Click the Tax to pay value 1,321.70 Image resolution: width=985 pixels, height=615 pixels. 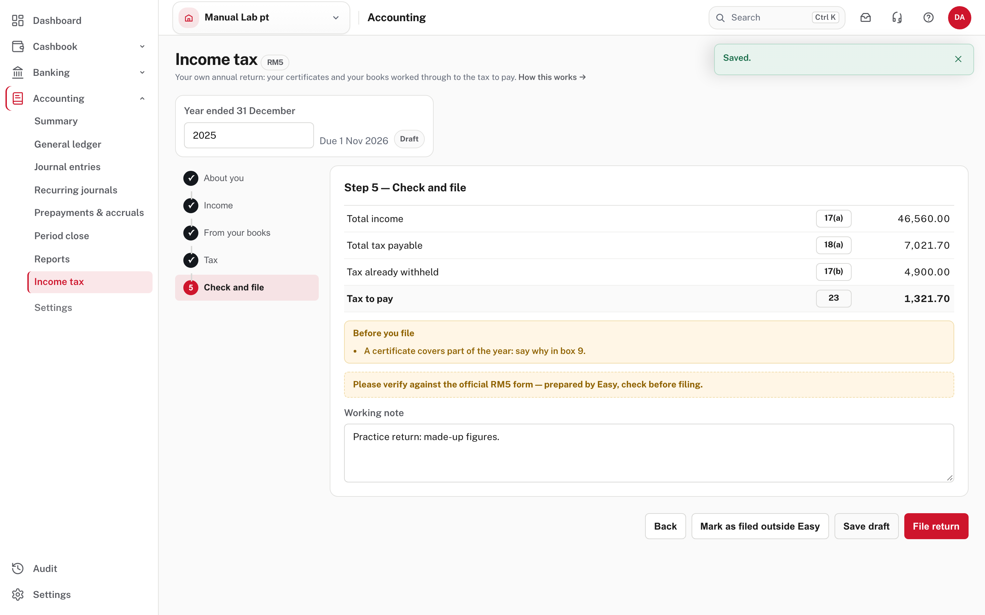pyautogui.click(x=927, y=299)
